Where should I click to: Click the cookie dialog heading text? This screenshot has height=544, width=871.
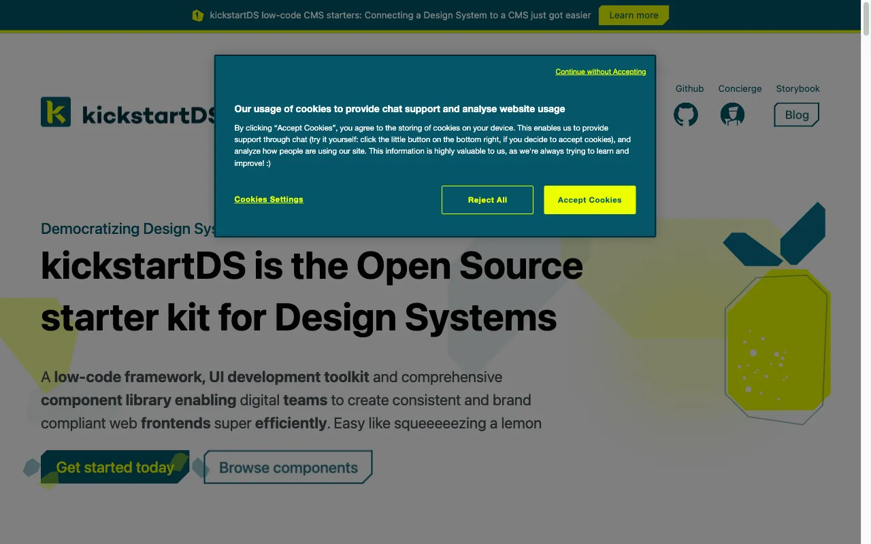399,109
